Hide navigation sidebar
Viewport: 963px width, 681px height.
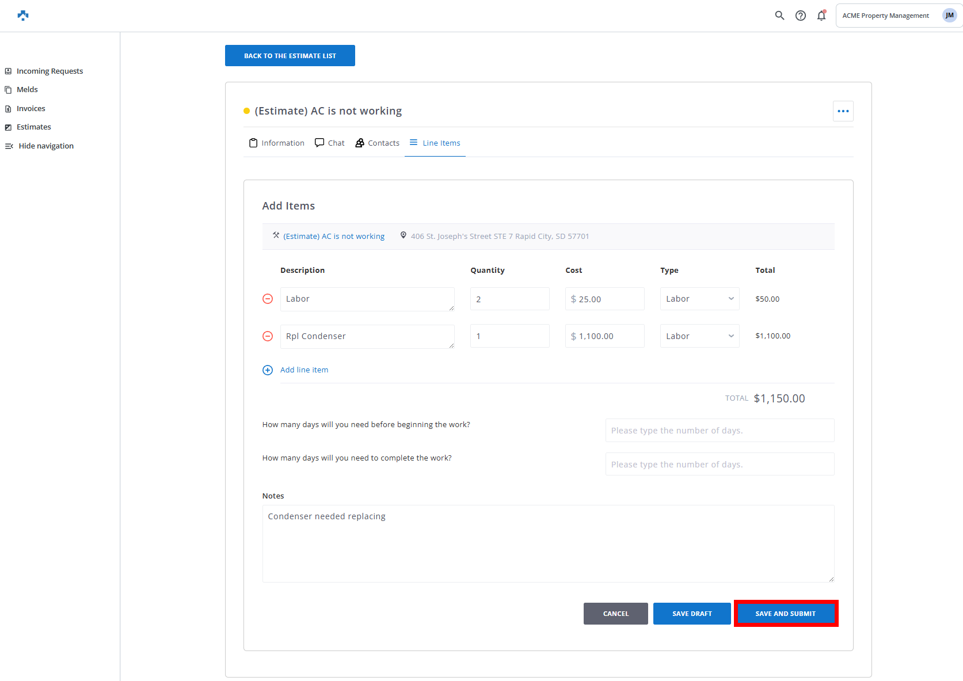pyautogui.click(x=40, y=146)
